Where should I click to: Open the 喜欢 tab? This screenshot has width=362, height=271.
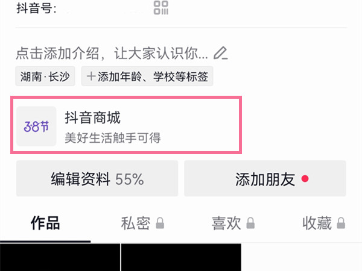click(x=226, y=223)
